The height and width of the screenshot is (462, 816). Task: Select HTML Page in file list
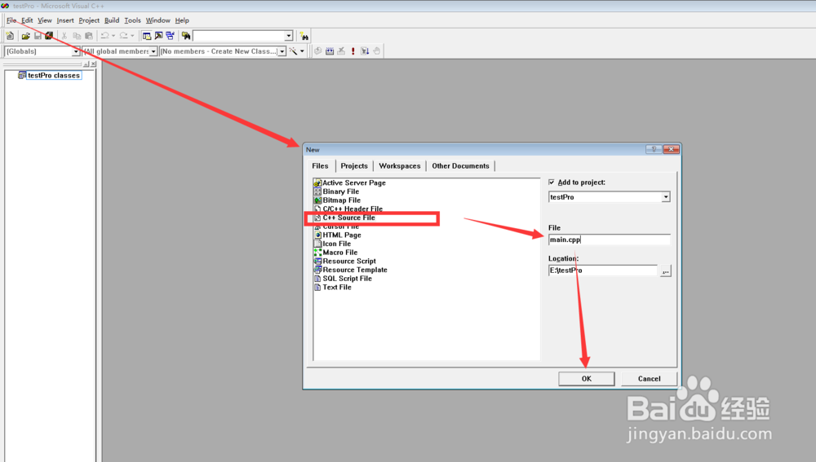point(338,235)
